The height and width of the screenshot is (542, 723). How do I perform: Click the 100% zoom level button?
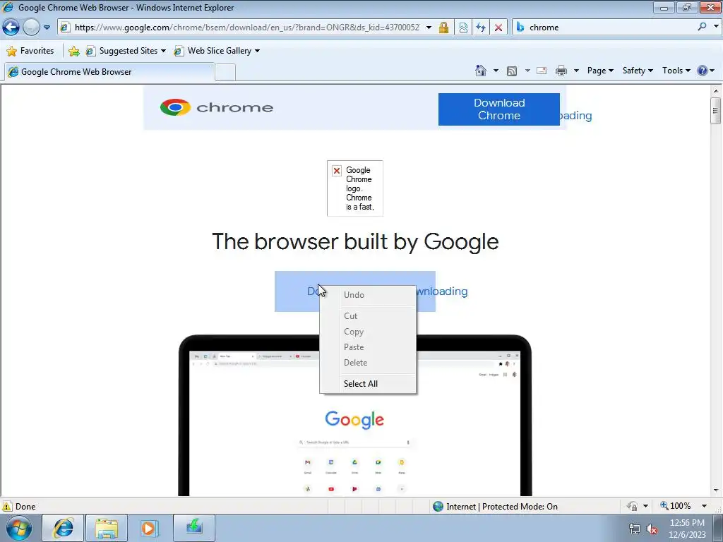tap(676, 506)
